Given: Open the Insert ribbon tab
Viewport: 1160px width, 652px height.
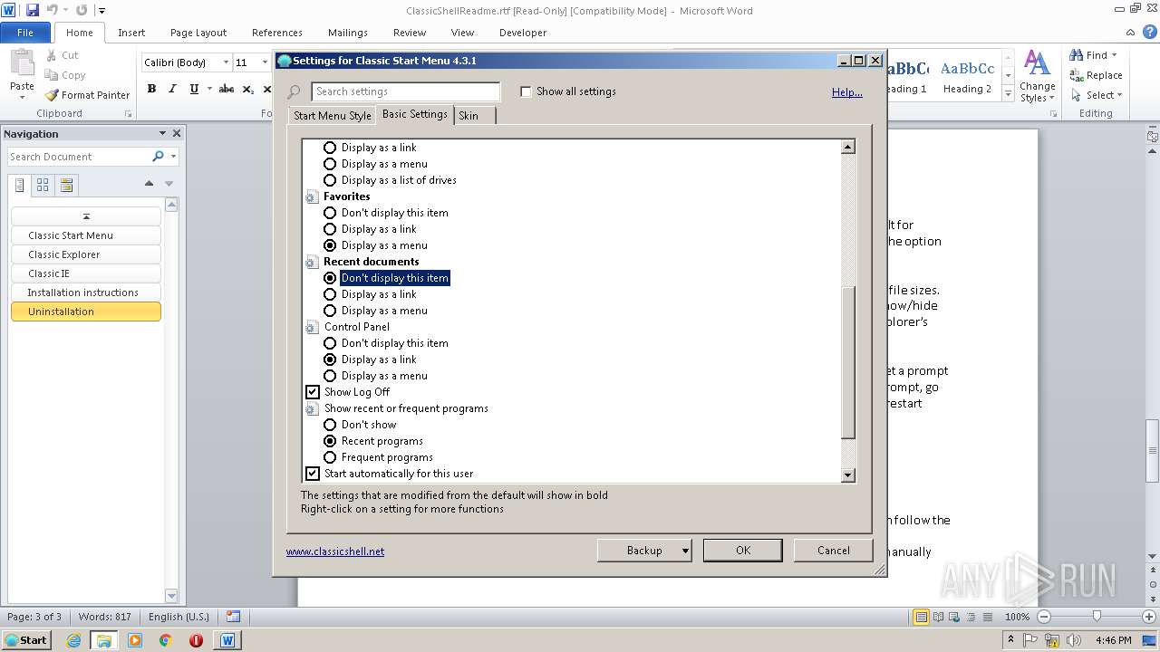Looking at the screenshot, I should [131, 33].
